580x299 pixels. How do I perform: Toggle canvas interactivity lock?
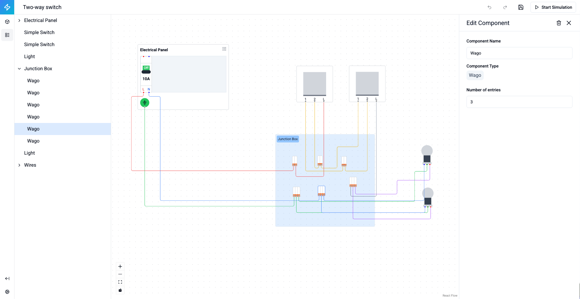(x=120, y=290)
